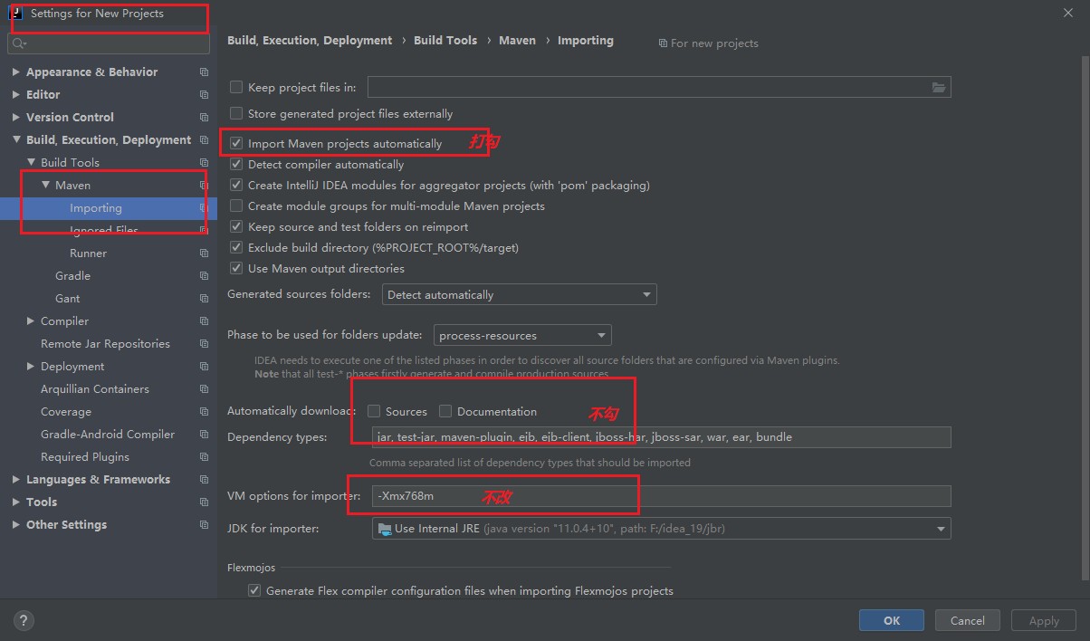The image size is (1090, 641).
Task: Expand Appearance & Behavior tree node
Action: click(x=16, y=72)
